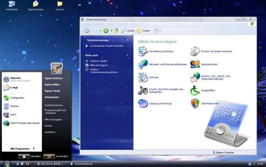Open Eigene Dateien in start menu
The height and width of the screenshot is (167, 266).
(54, 78)
